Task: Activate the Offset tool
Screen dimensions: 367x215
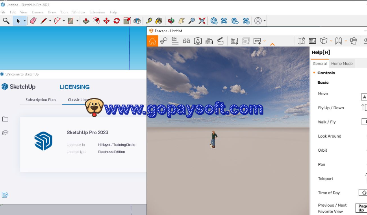Action: click(x=96, y=21)
